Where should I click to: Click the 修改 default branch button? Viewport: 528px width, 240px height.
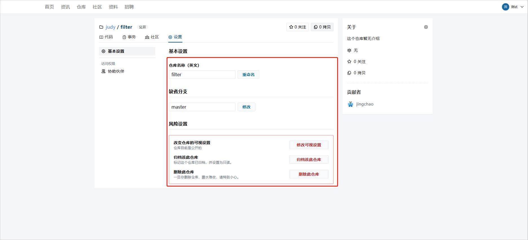[246, 107]
